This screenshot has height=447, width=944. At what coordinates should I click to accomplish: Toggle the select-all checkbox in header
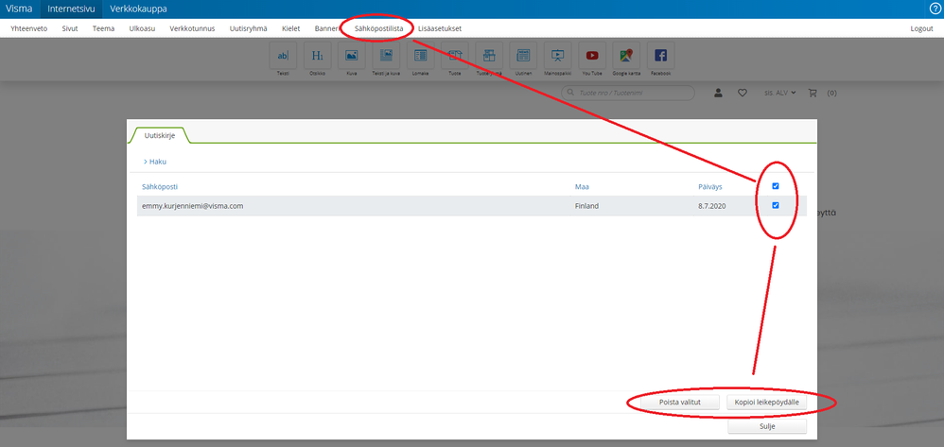click(x=776, y=186)
